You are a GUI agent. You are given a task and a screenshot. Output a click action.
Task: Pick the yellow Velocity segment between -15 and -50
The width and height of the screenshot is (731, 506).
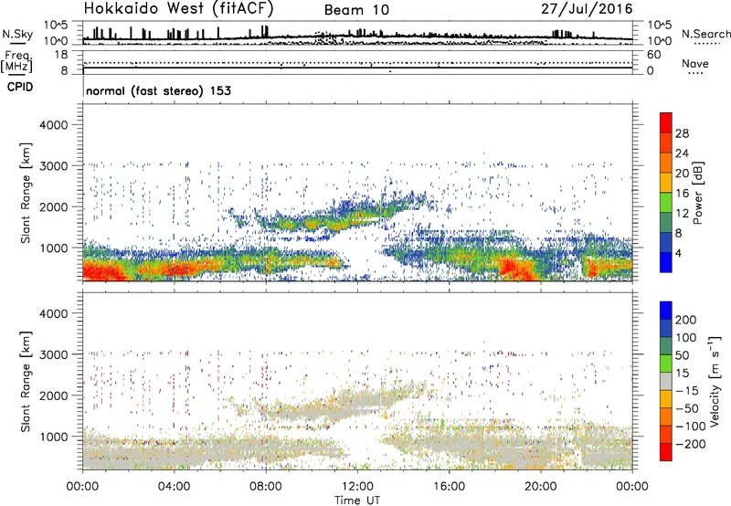(666, 399)
